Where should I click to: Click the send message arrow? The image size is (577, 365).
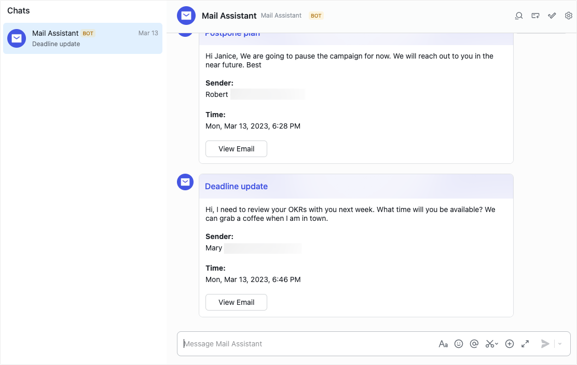[545, 344]
